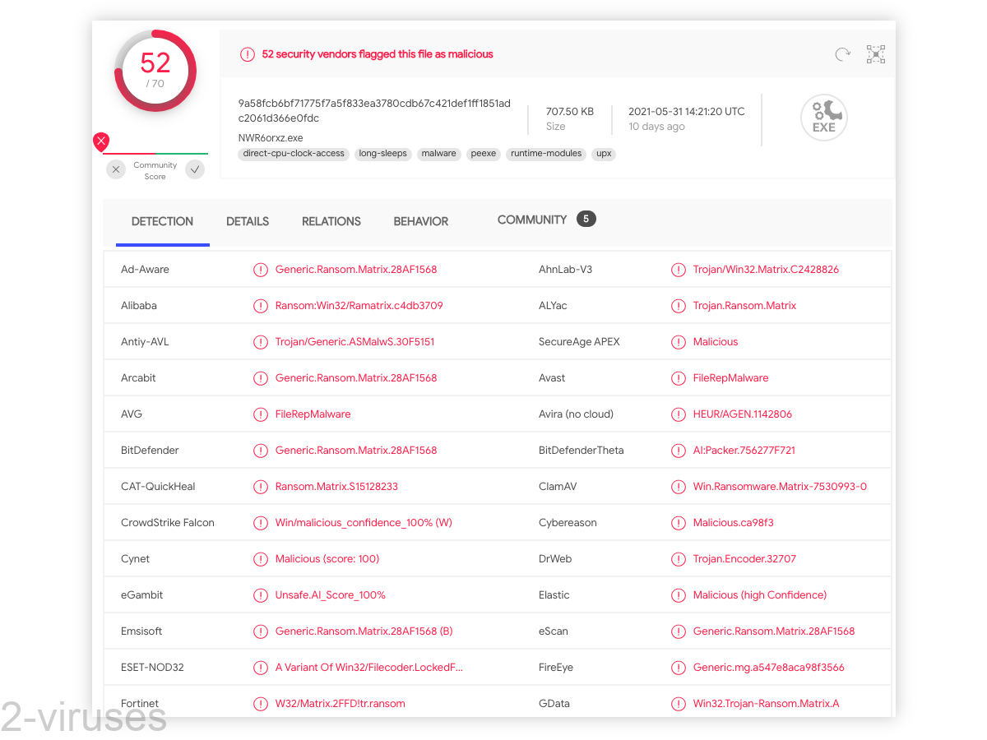Click Ransom:Win32/Ramatrix.c4db3709 detection
The width and height of the screenshot is (987, 740).
tap(359, 306)
